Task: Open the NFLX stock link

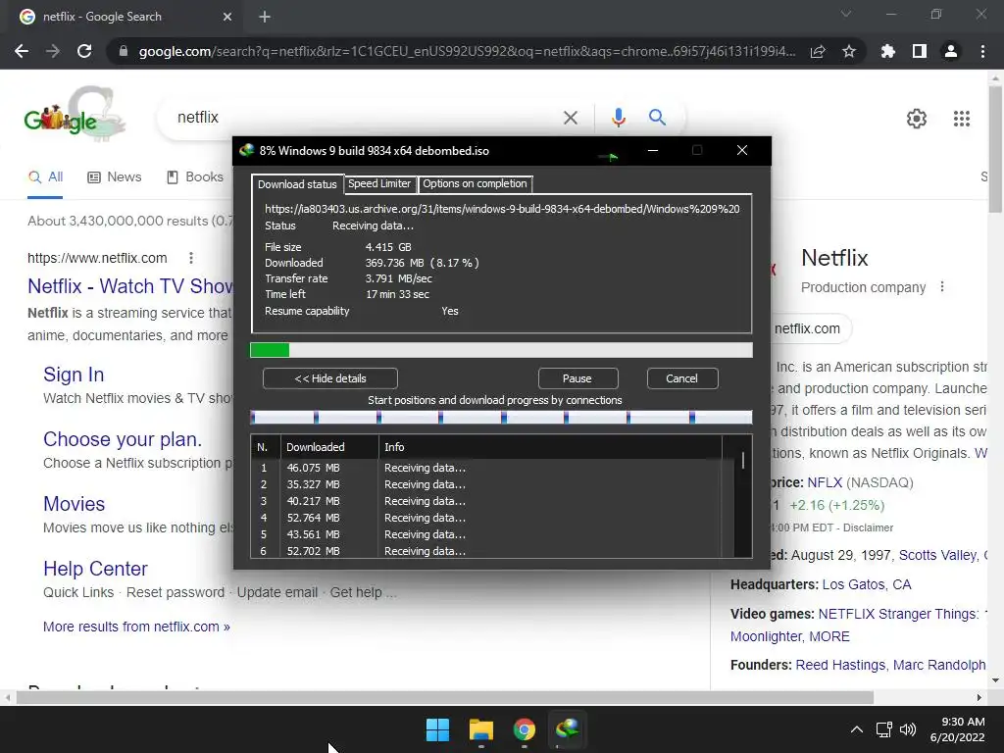Action: 825,482
